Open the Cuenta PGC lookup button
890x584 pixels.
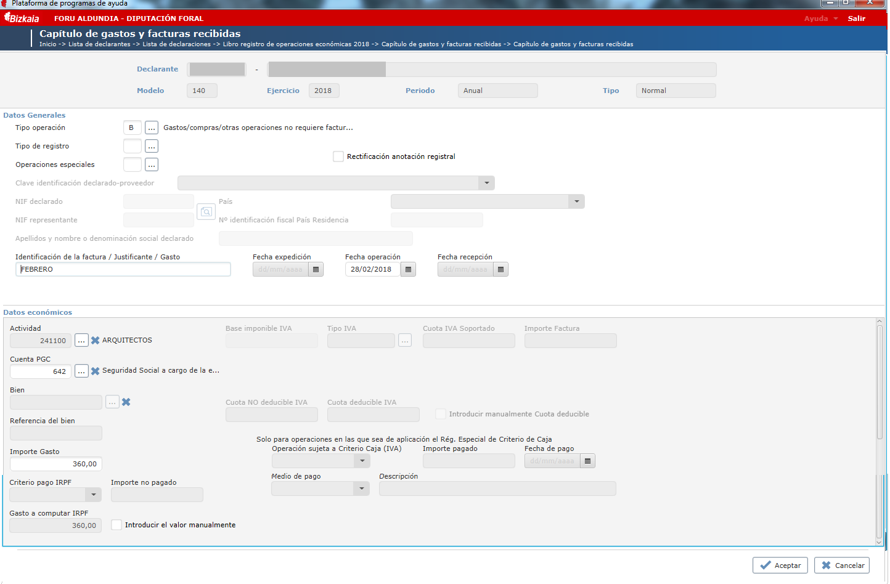(81, 371)
